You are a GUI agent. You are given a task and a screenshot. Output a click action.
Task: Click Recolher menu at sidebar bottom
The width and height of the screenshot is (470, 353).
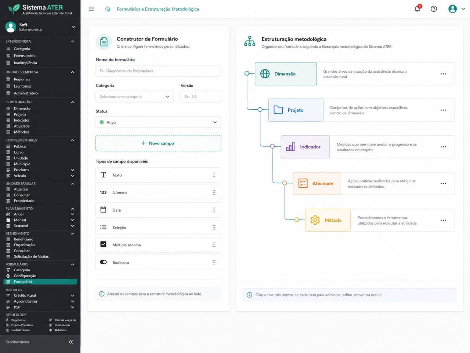click(17, 342)
